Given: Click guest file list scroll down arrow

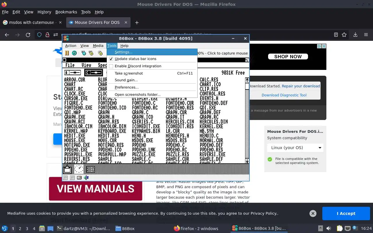Looking at the screenshot, I should point(247,161).
